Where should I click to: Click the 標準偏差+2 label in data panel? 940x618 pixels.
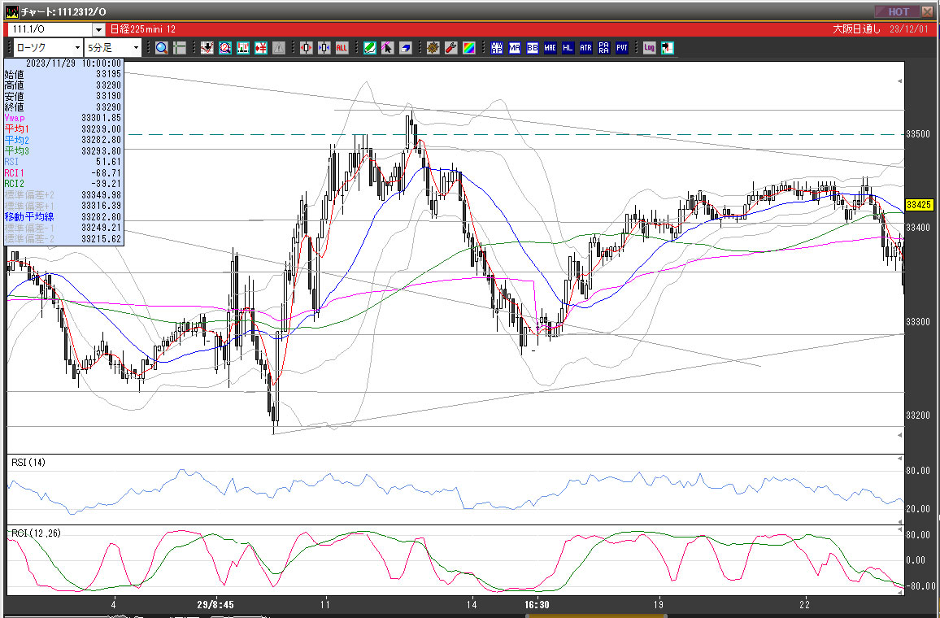click(x=29, y=195)
